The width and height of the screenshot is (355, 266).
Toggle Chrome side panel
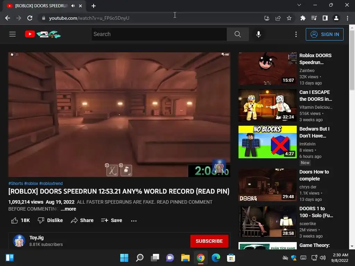click(325, 18)
